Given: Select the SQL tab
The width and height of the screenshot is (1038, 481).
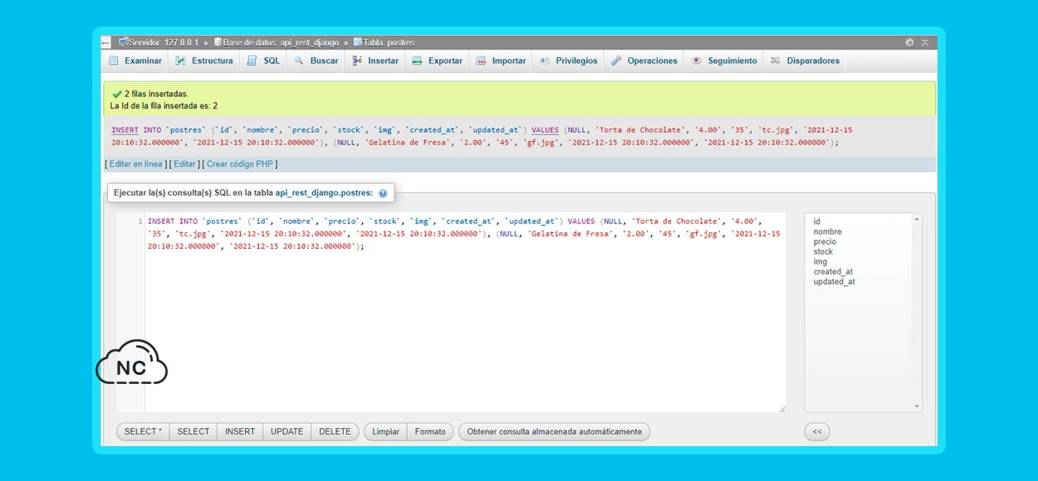Looking at the screenshot, I should tap(264, 61).
